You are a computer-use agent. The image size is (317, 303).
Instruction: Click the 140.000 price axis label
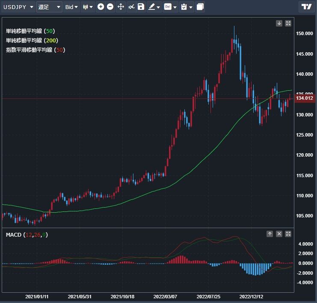pos(304,74)
